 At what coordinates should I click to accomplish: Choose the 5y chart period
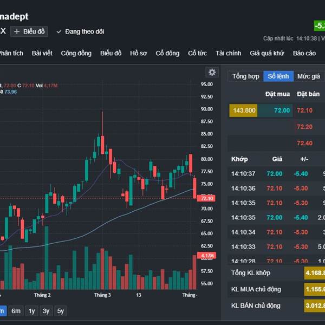(61, 311)
